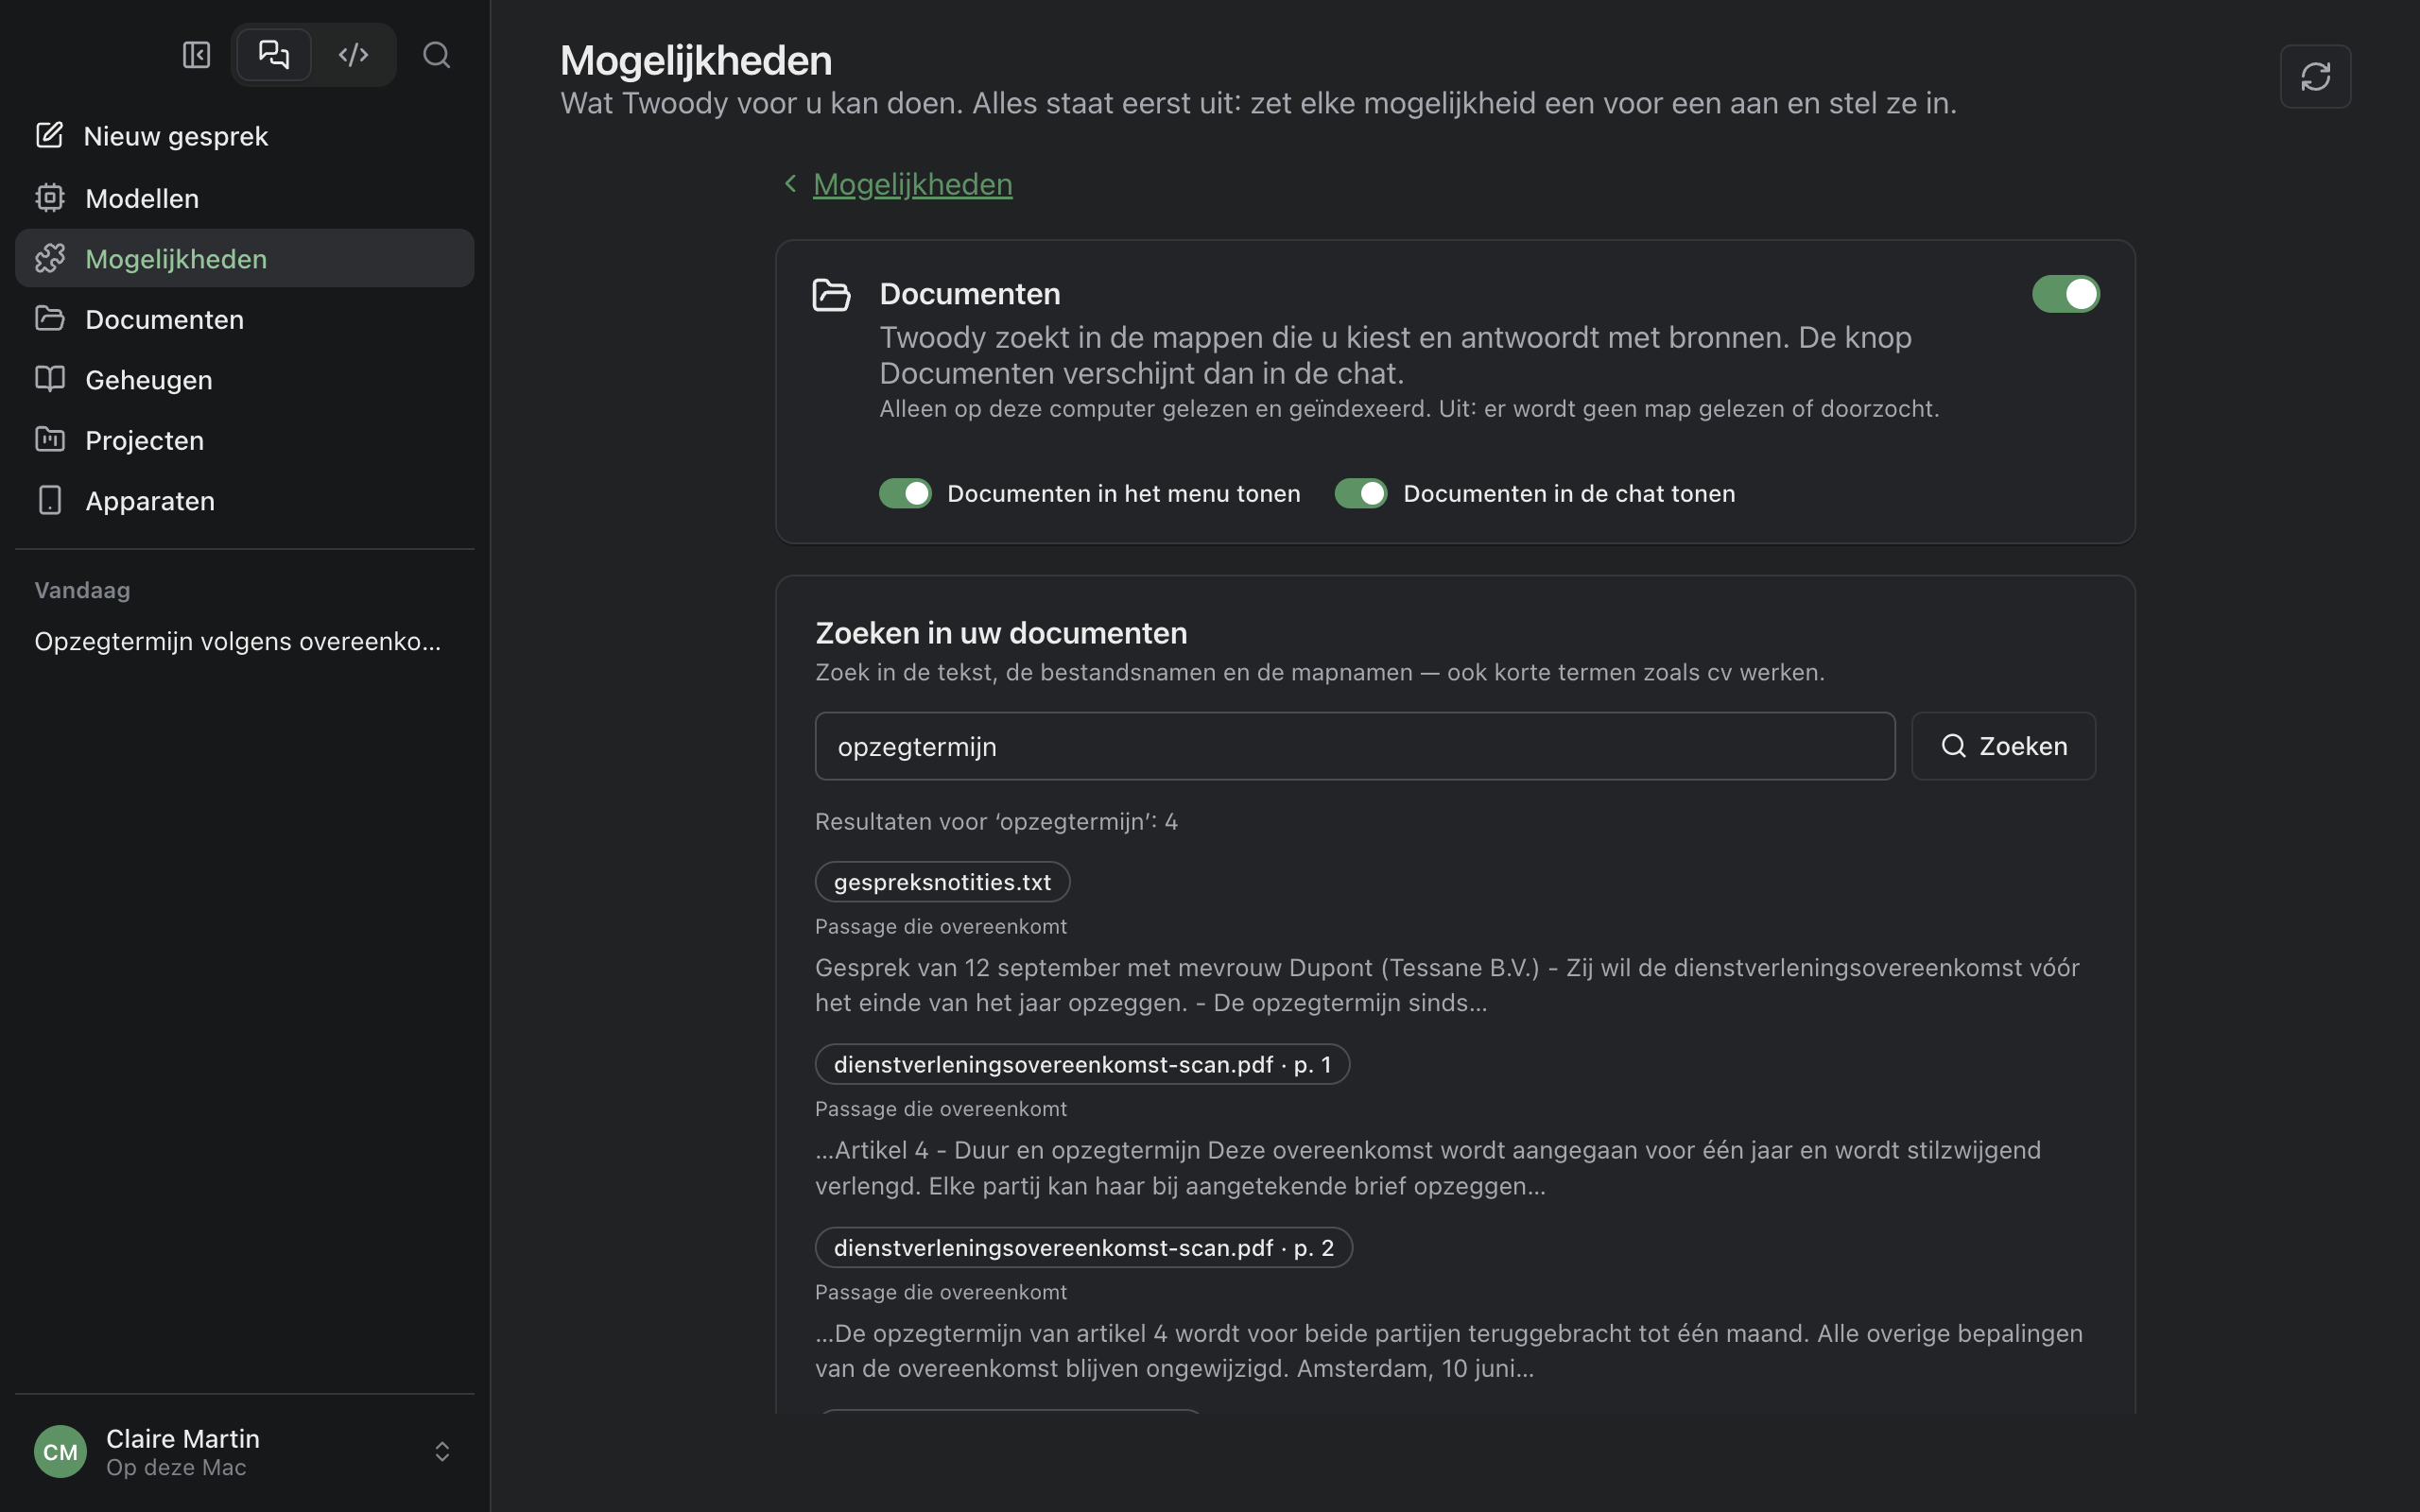Select Mogelijkheden in the sidebar
The image size is (2420, 1512).
pyautogui.click(x=244, y=258)
